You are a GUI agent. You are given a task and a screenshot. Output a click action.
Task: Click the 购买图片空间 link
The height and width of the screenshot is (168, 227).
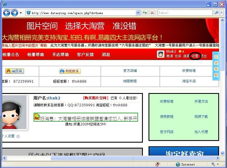pos(95,98)
